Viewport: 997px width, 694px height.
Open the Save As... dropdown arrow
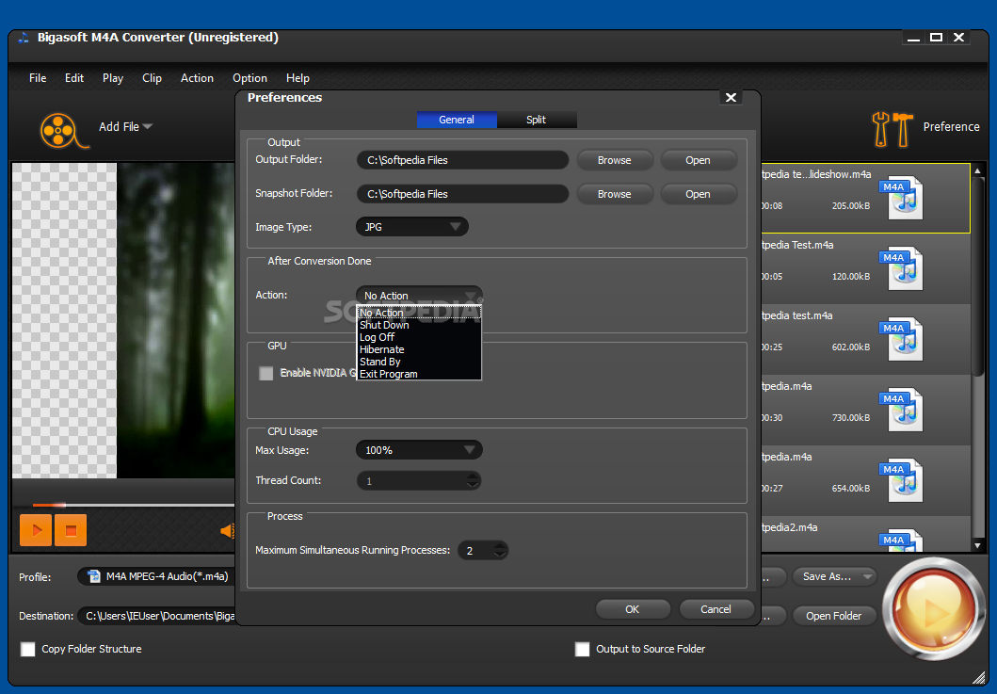[x=867, y=576]
